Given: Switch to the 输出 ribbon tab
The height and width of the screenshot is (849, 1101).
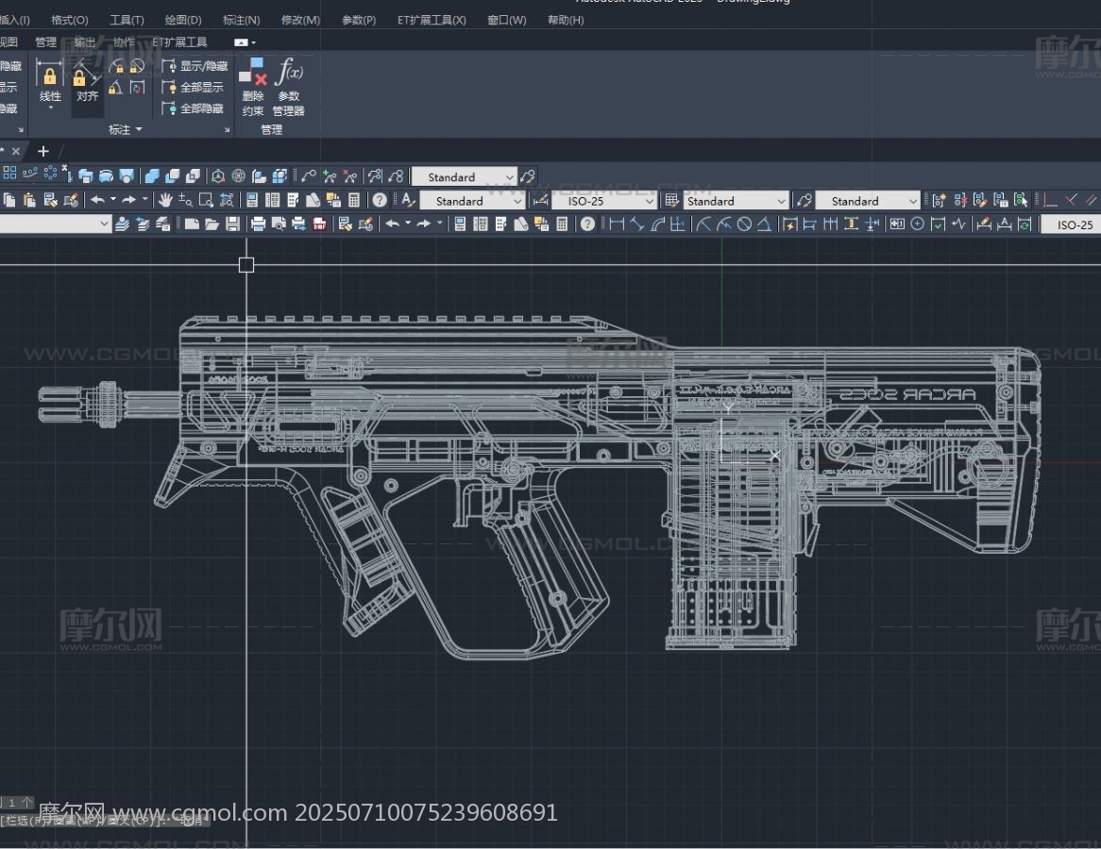Looking at the screenshot, I should coord(84,42).
